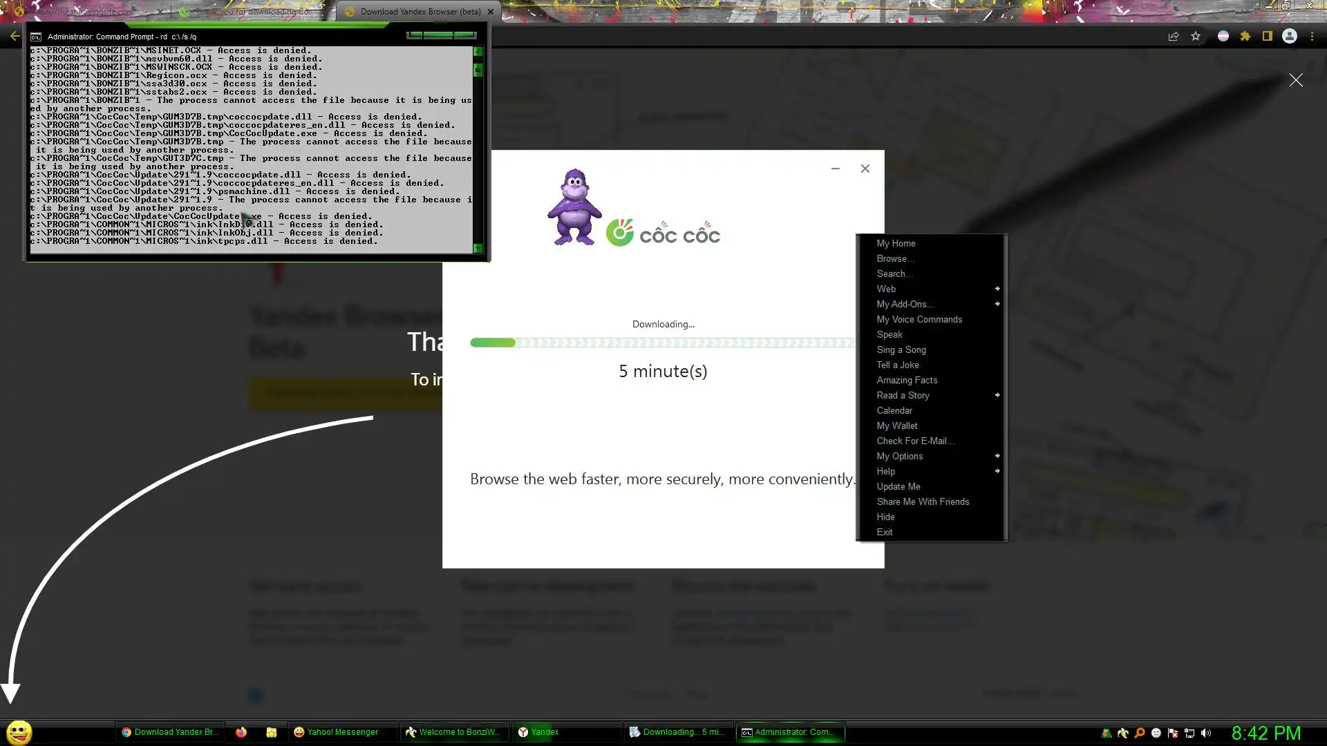Image resolution: width=1327 pixels, height=746 pixels.
Task: Open the volume speaker tray icon
Action: coord(1206,733)
